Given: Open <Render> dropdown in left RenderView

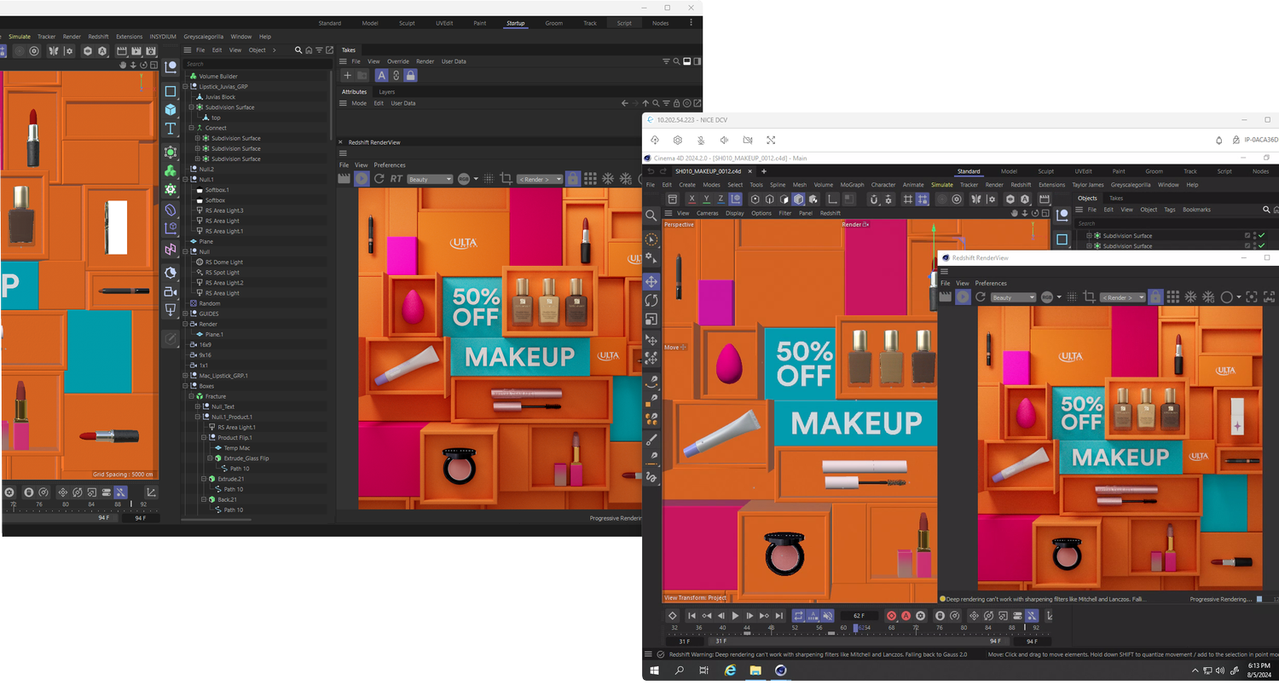Looking at the screenshot, I should tap(541, 179).
